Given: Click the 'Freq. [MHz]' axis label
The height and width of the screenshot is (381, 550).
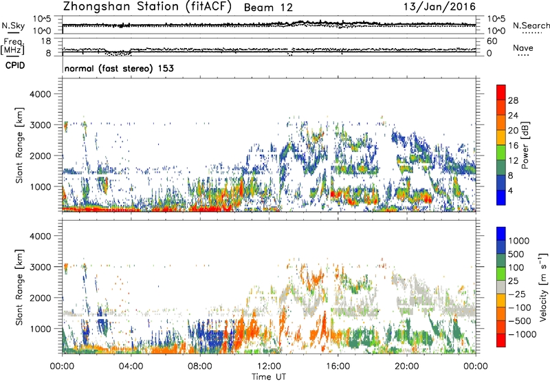Looking at the screenshot, I should tap(12, 46).
